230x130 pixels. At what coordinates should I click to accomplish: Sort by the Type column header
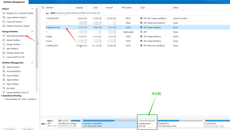click(143, 8)
